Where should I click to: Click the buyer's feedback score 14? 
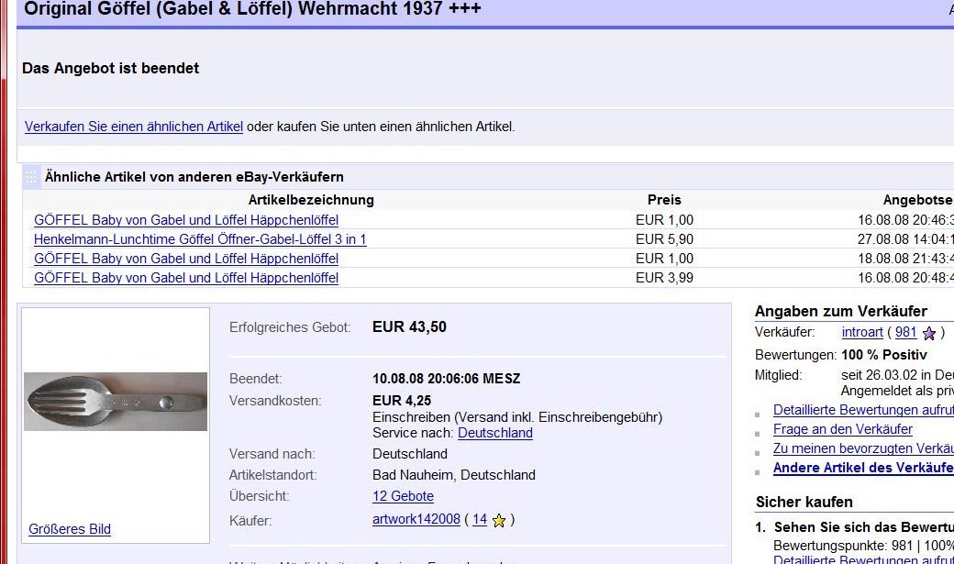coord(479,519)
